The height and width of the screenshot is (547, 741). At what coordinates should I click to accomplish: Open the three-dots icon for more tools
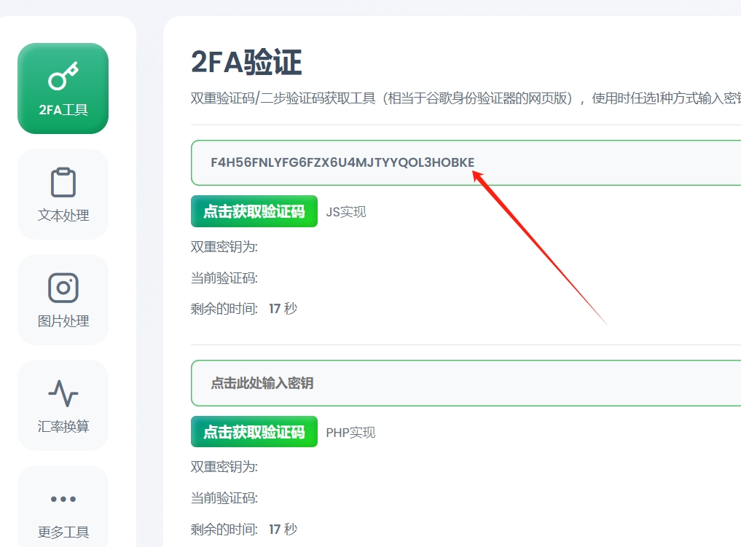tap(63, 499)
